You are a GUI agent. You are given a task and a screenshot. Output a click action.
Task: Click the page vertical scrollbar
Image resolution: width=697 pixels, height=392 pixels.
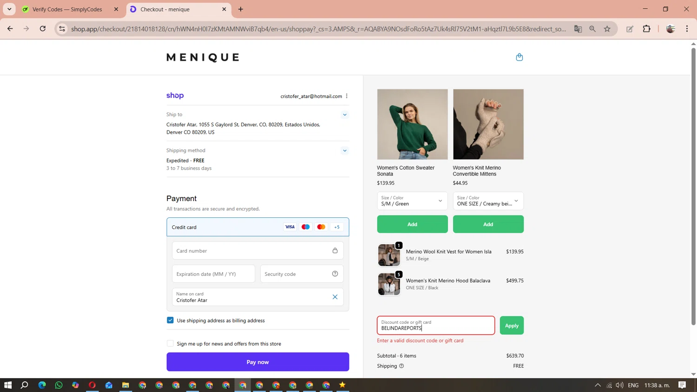(x=693, y=186)
